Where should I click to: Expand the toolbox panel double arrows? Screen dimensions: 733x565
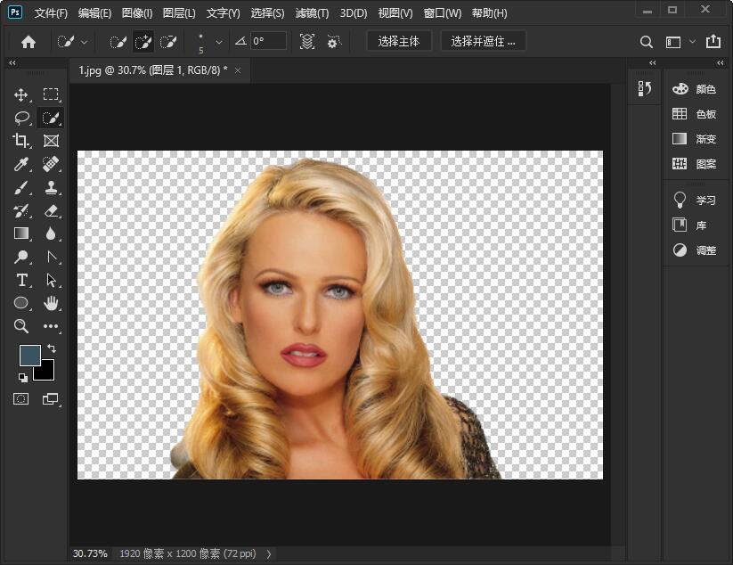click(12, 62)
